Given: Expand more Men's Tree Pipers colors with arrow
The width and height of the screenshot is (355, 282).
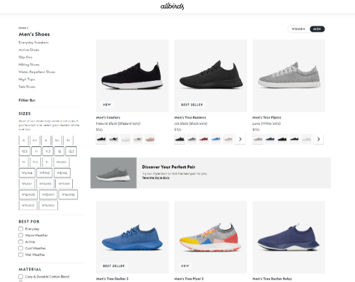Looking at the screenshot, I should click(x=319, y=139).
